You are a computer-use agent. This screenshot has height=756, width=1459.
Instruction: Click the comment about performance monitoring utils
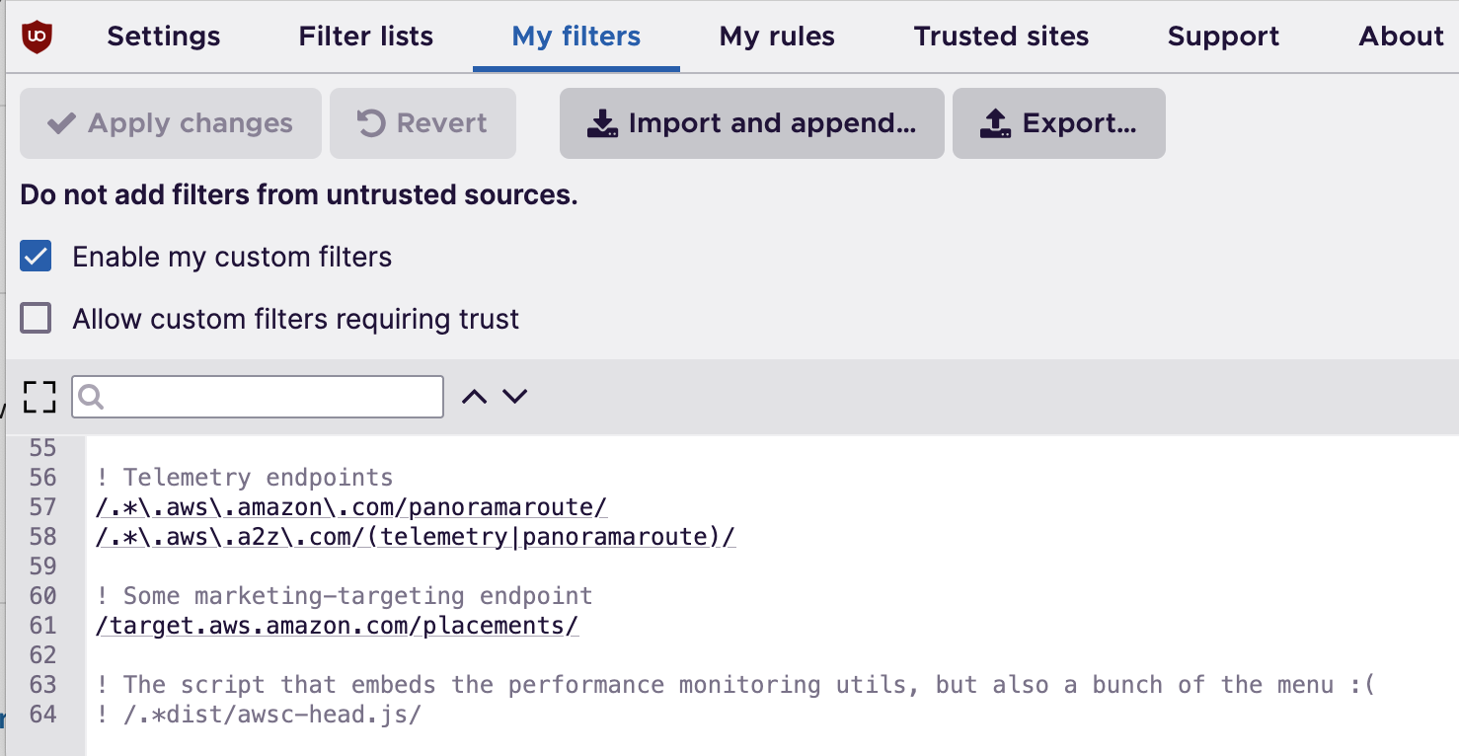point(735,685)
